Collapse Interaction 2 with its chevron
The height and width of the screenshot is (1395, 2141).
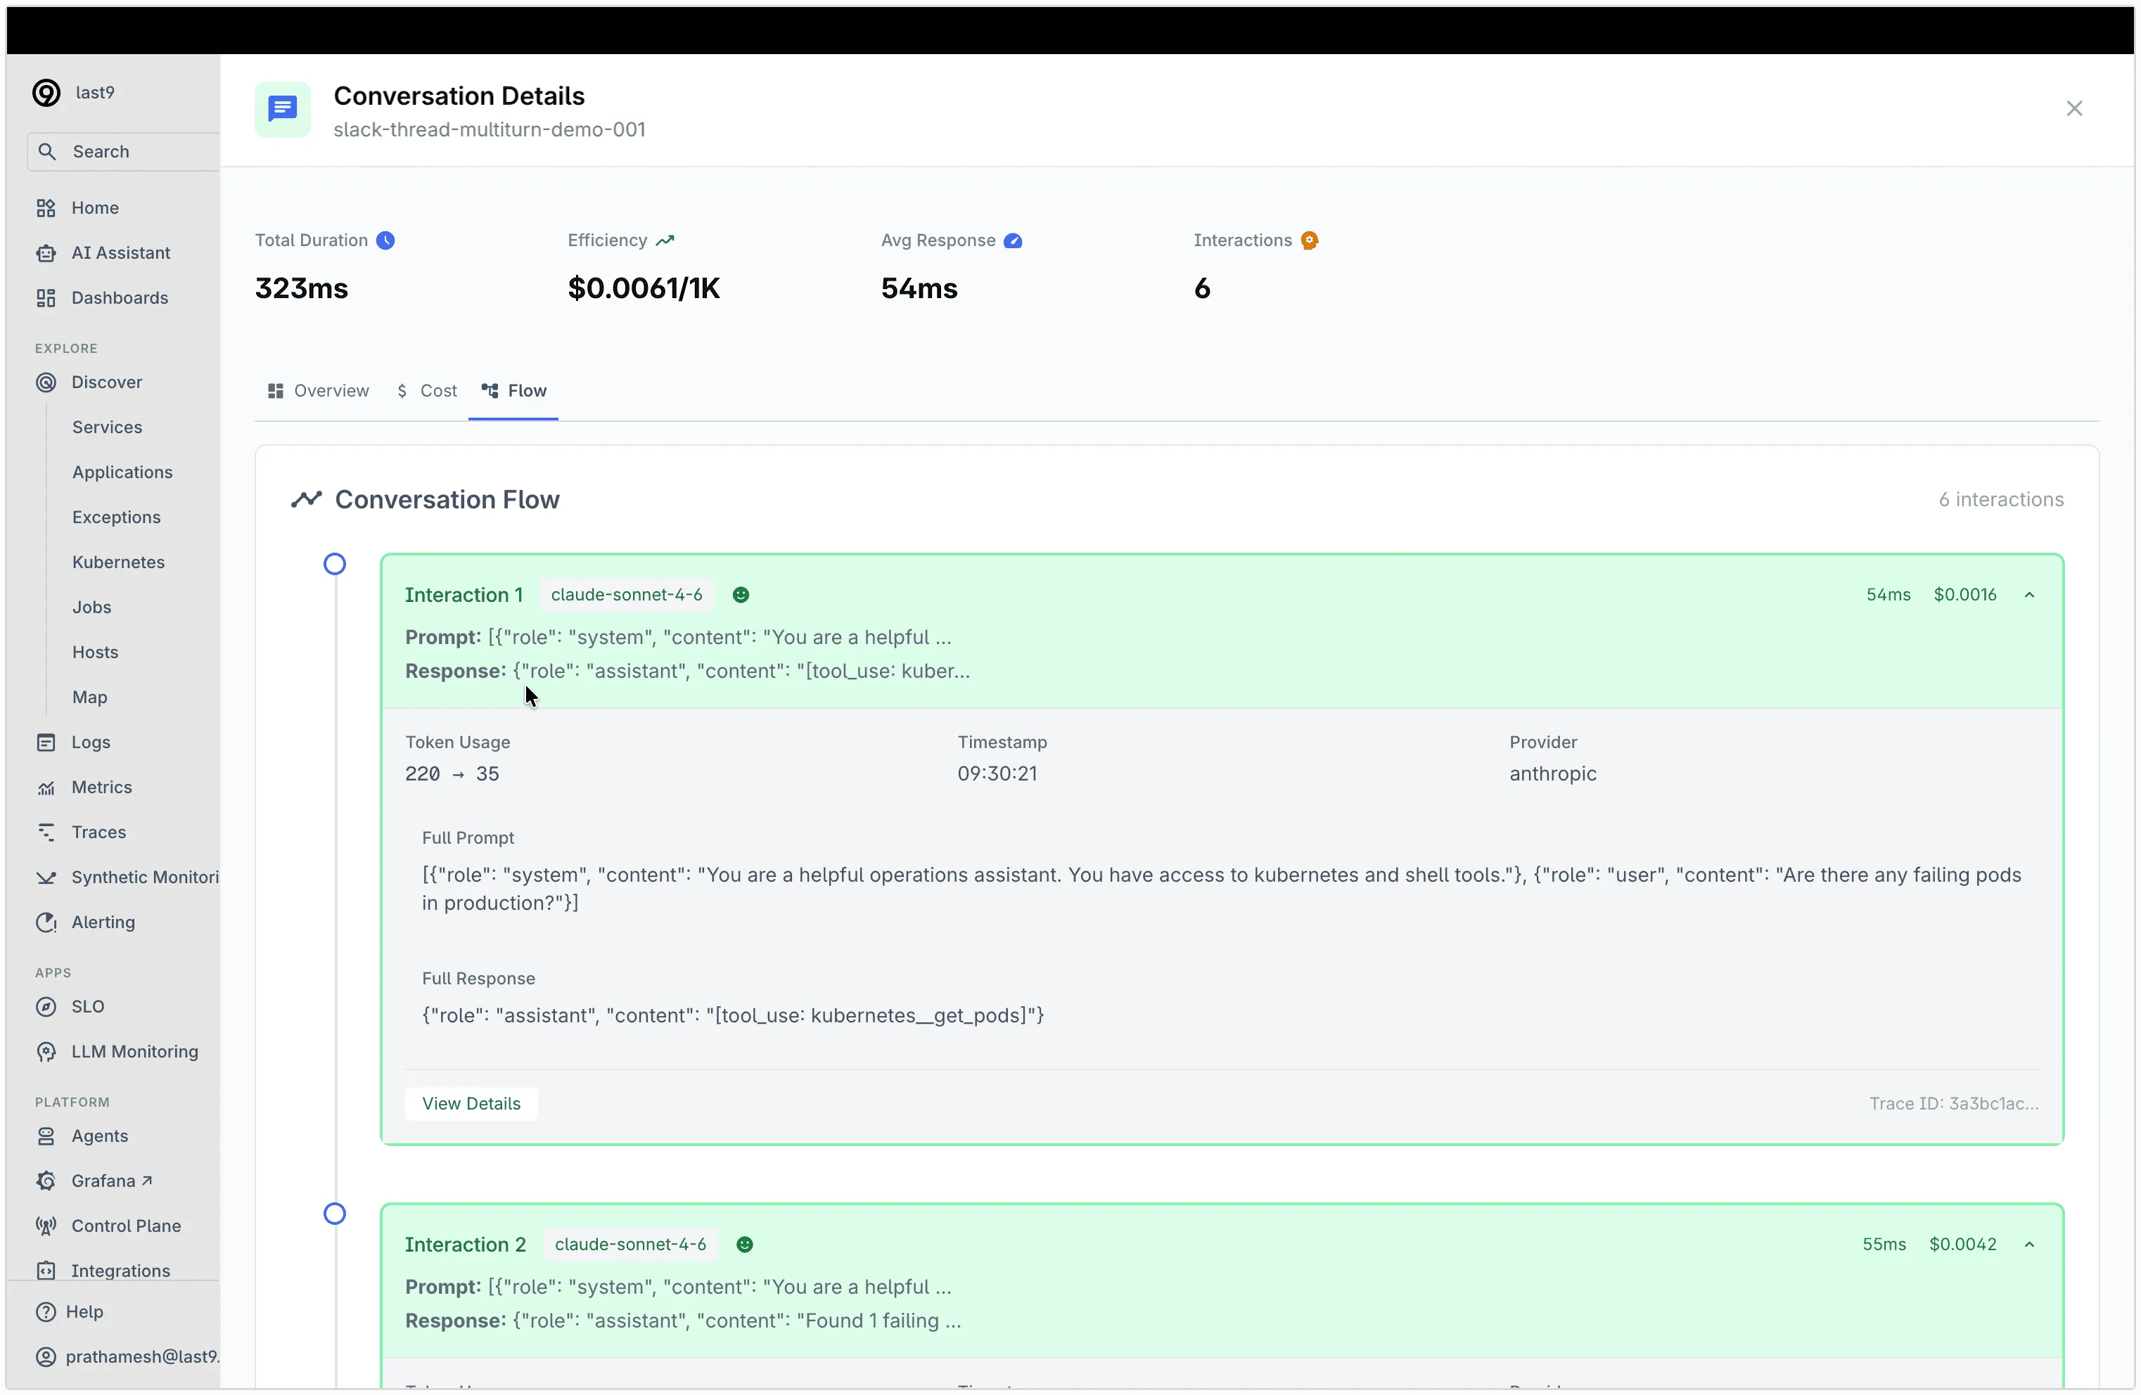(x=2029, y=1244)
